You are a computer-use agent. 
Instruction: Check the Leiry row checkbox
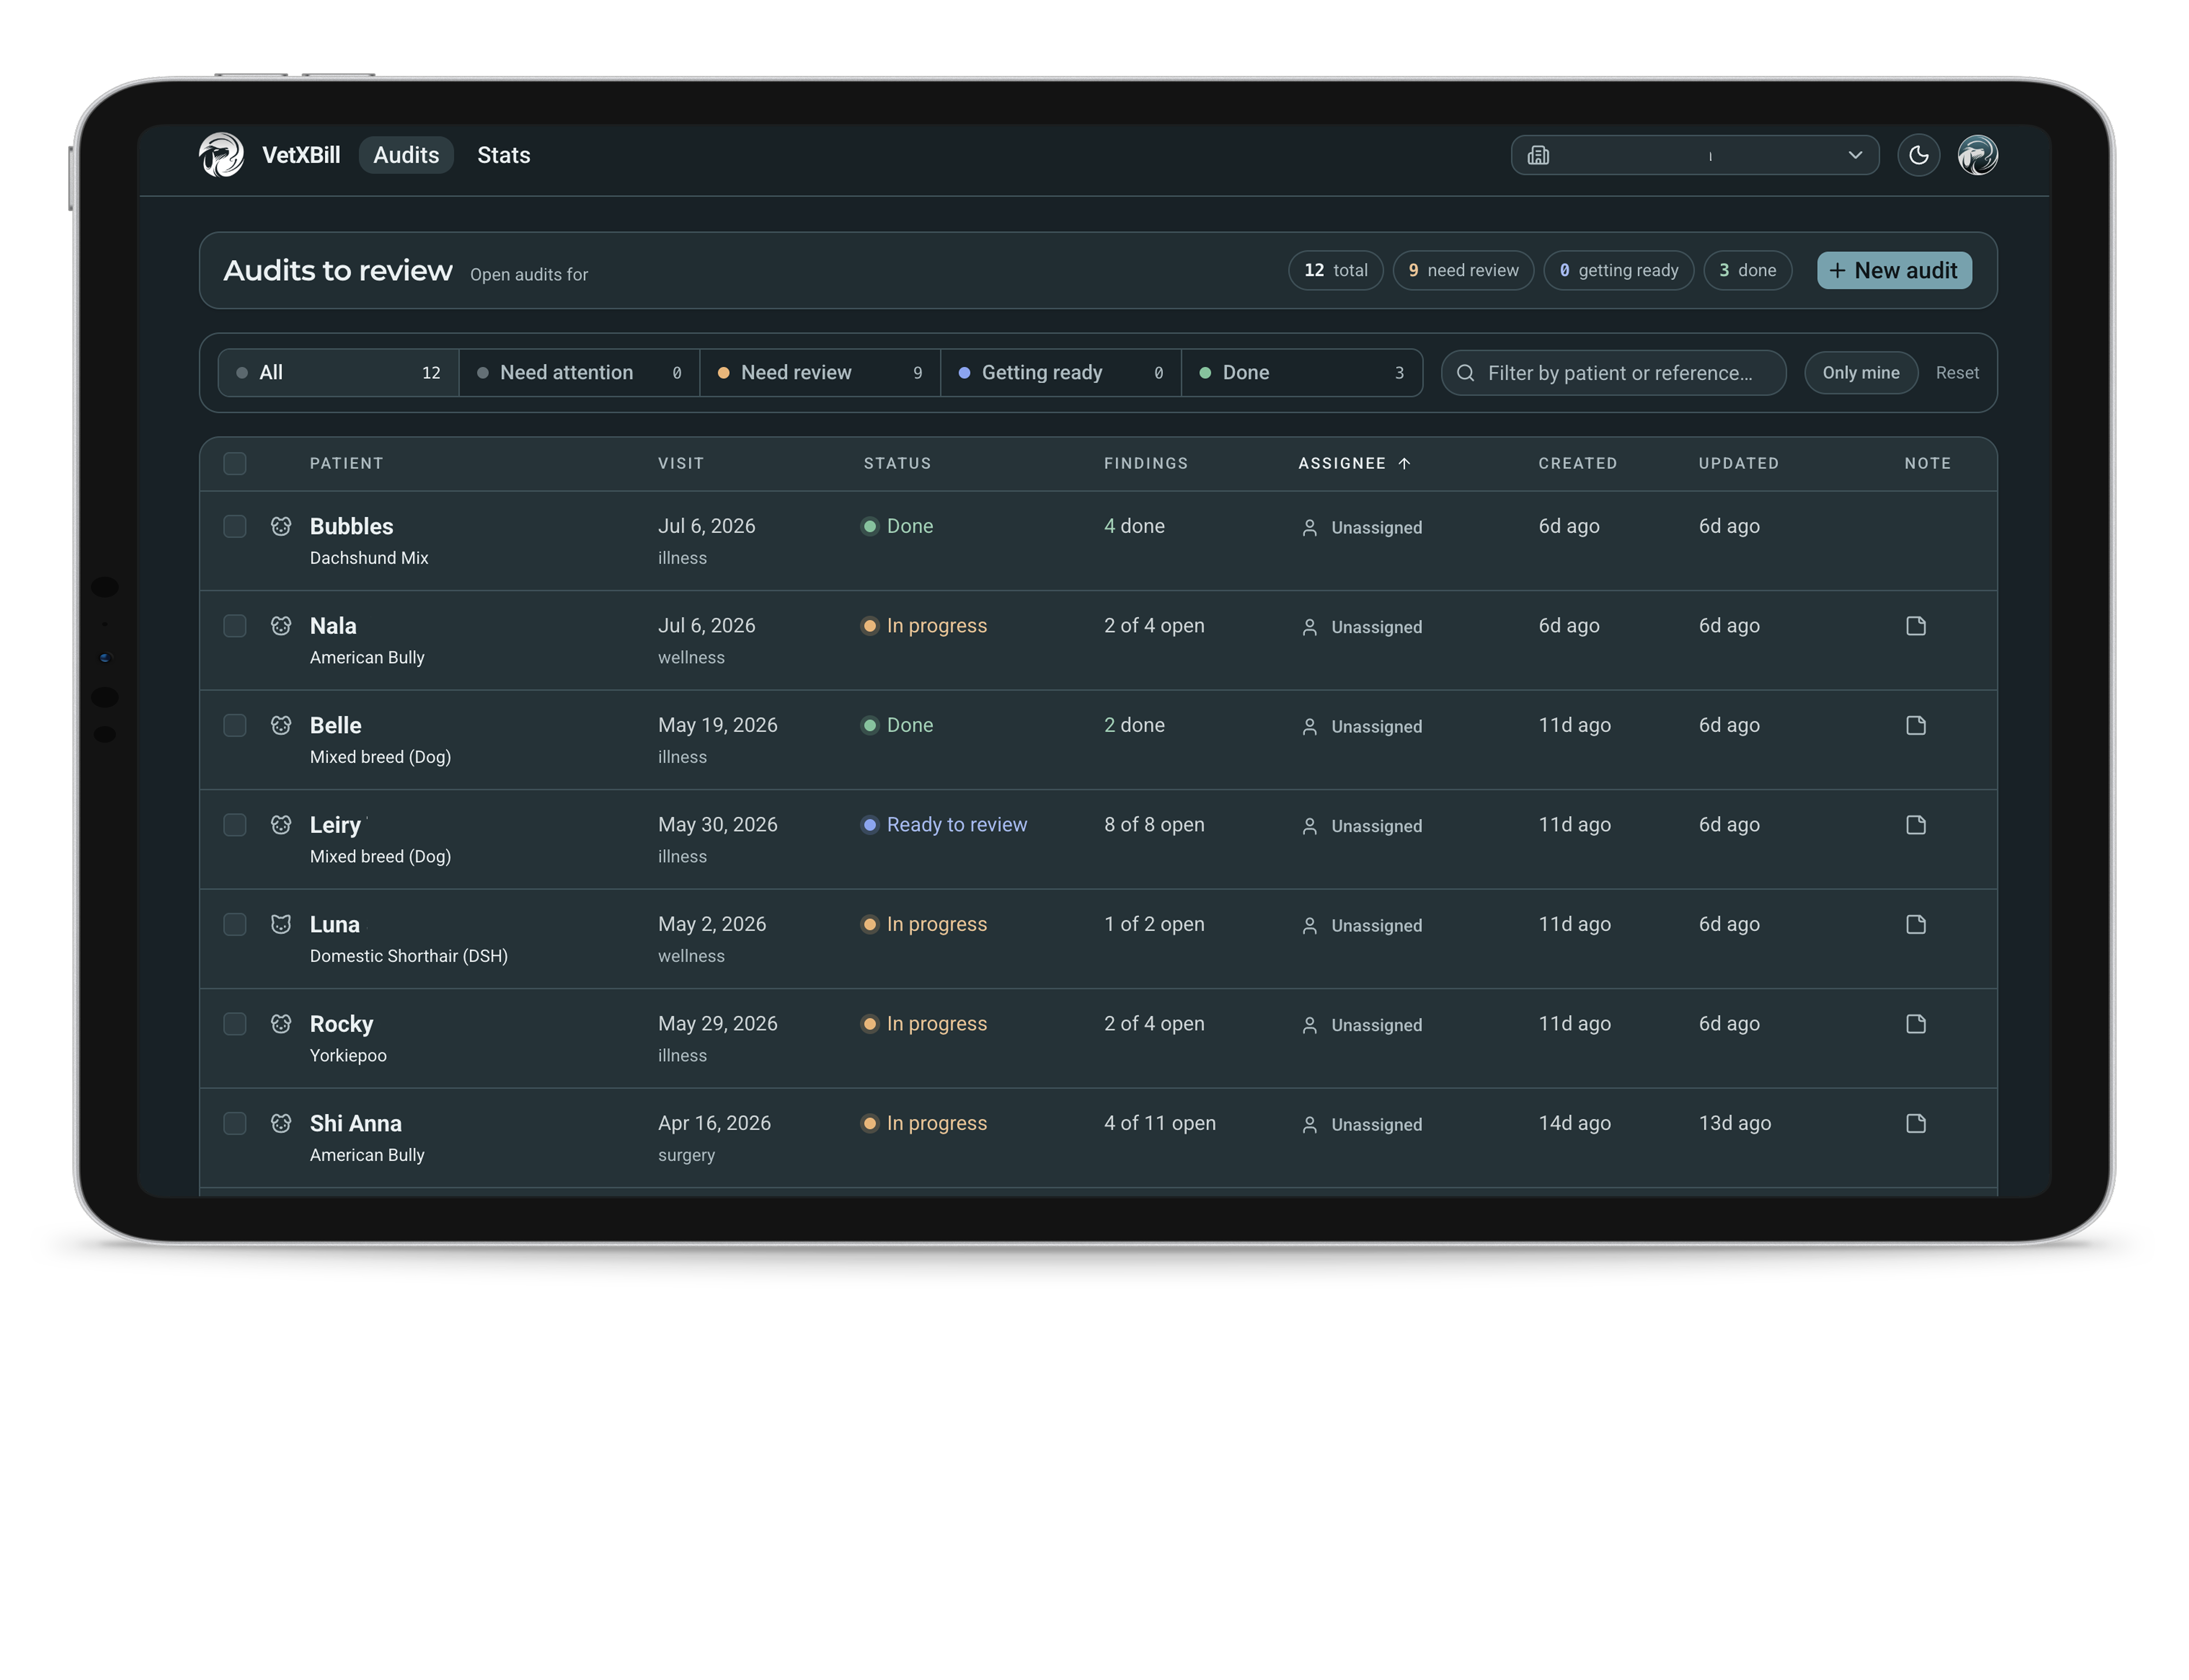point(235,825)
